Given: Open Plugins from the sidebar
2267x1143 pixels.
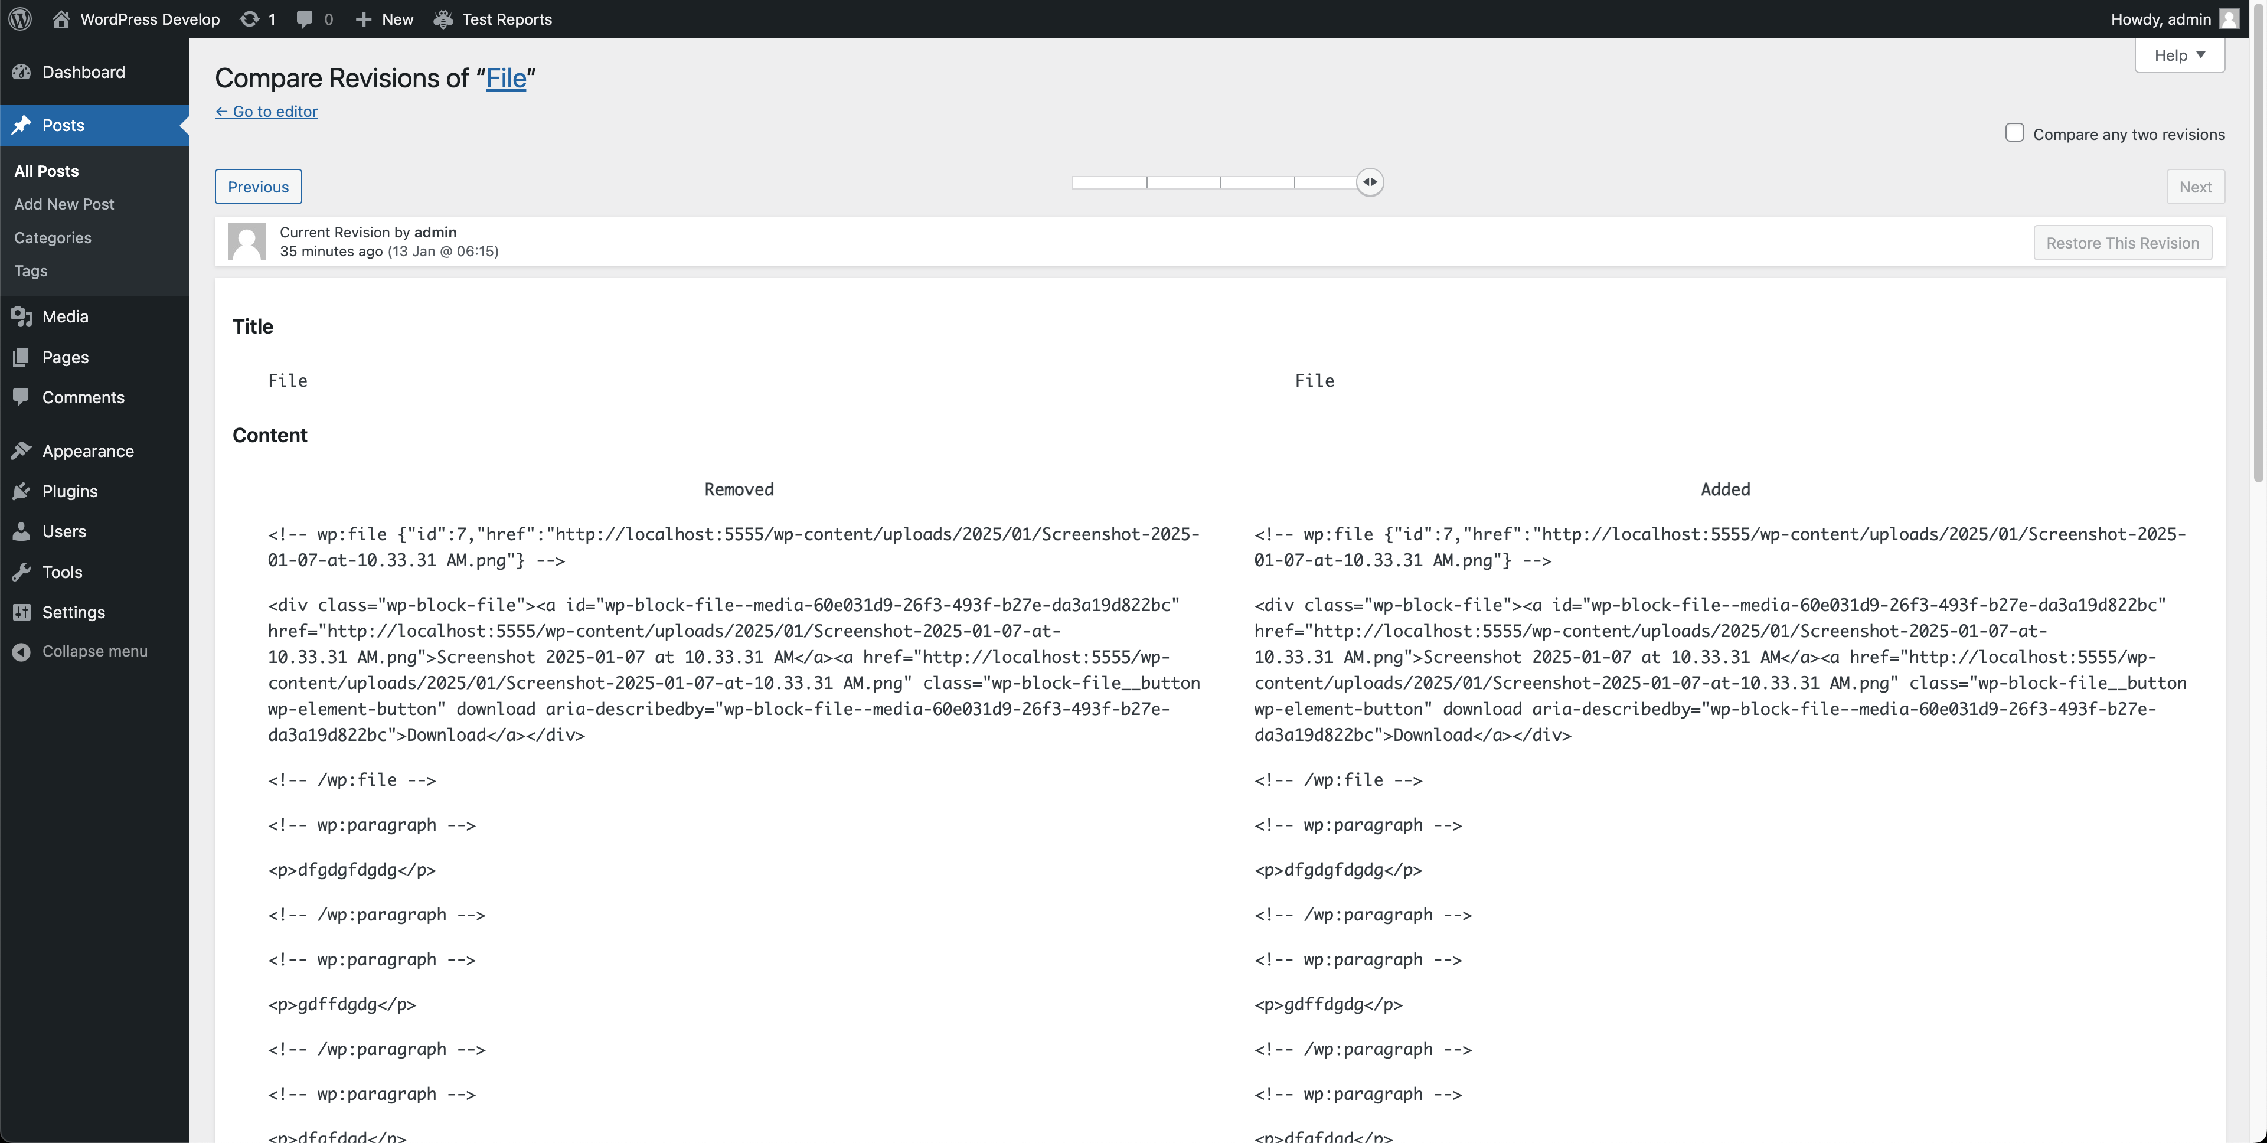Looking at the screenshot, I should (x=70, y=491).
